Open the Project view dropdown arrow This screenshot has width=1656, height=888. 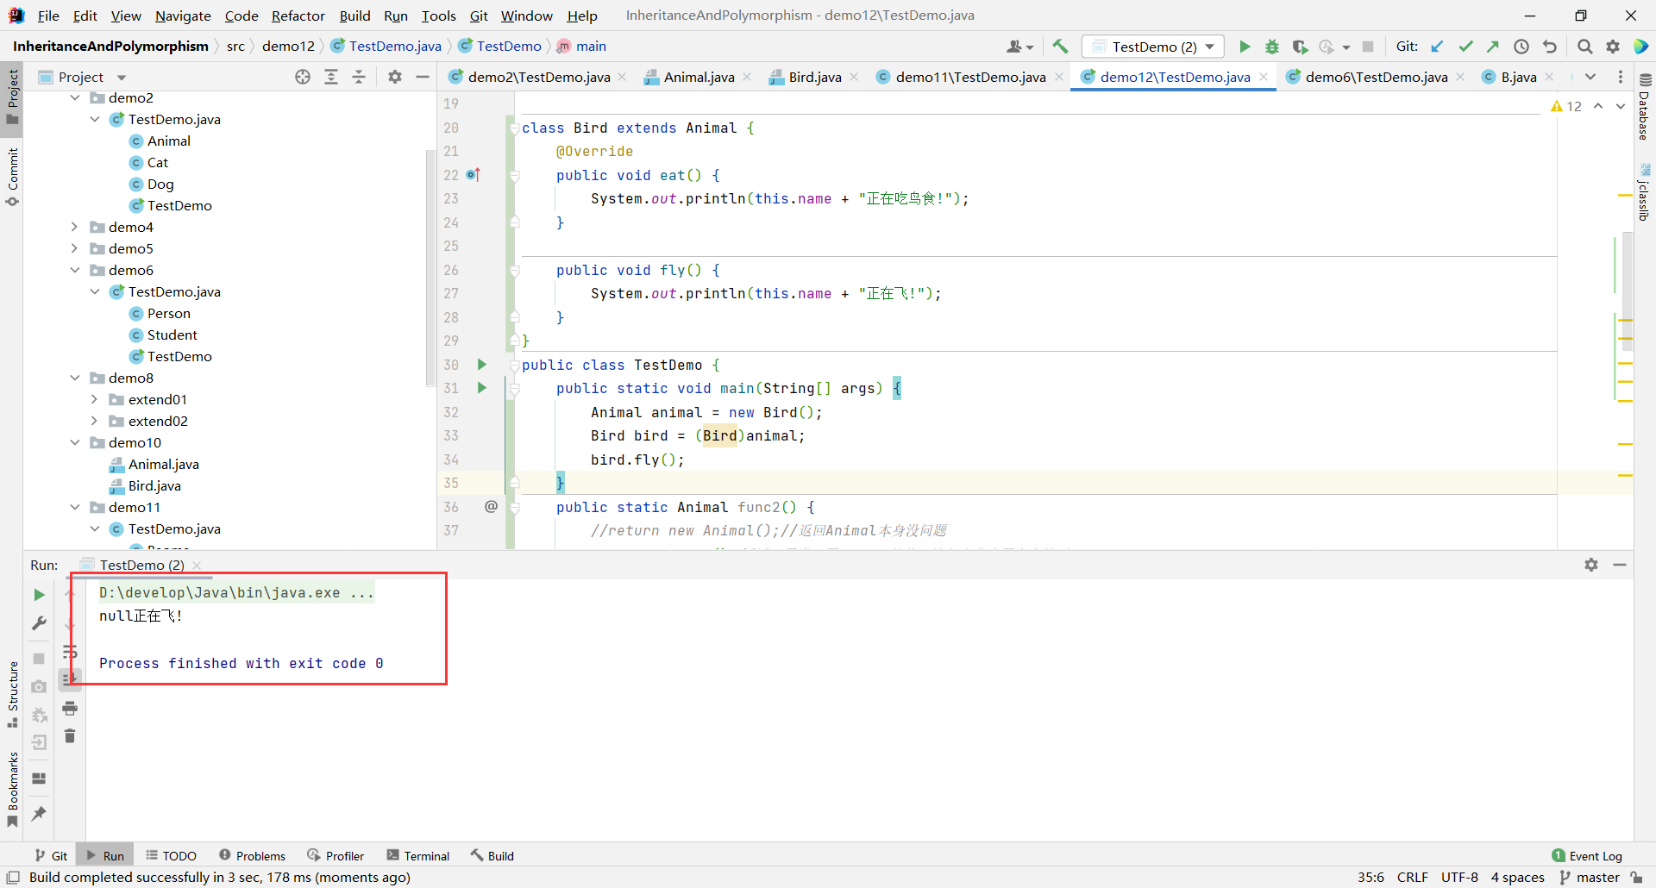[122, 77]
